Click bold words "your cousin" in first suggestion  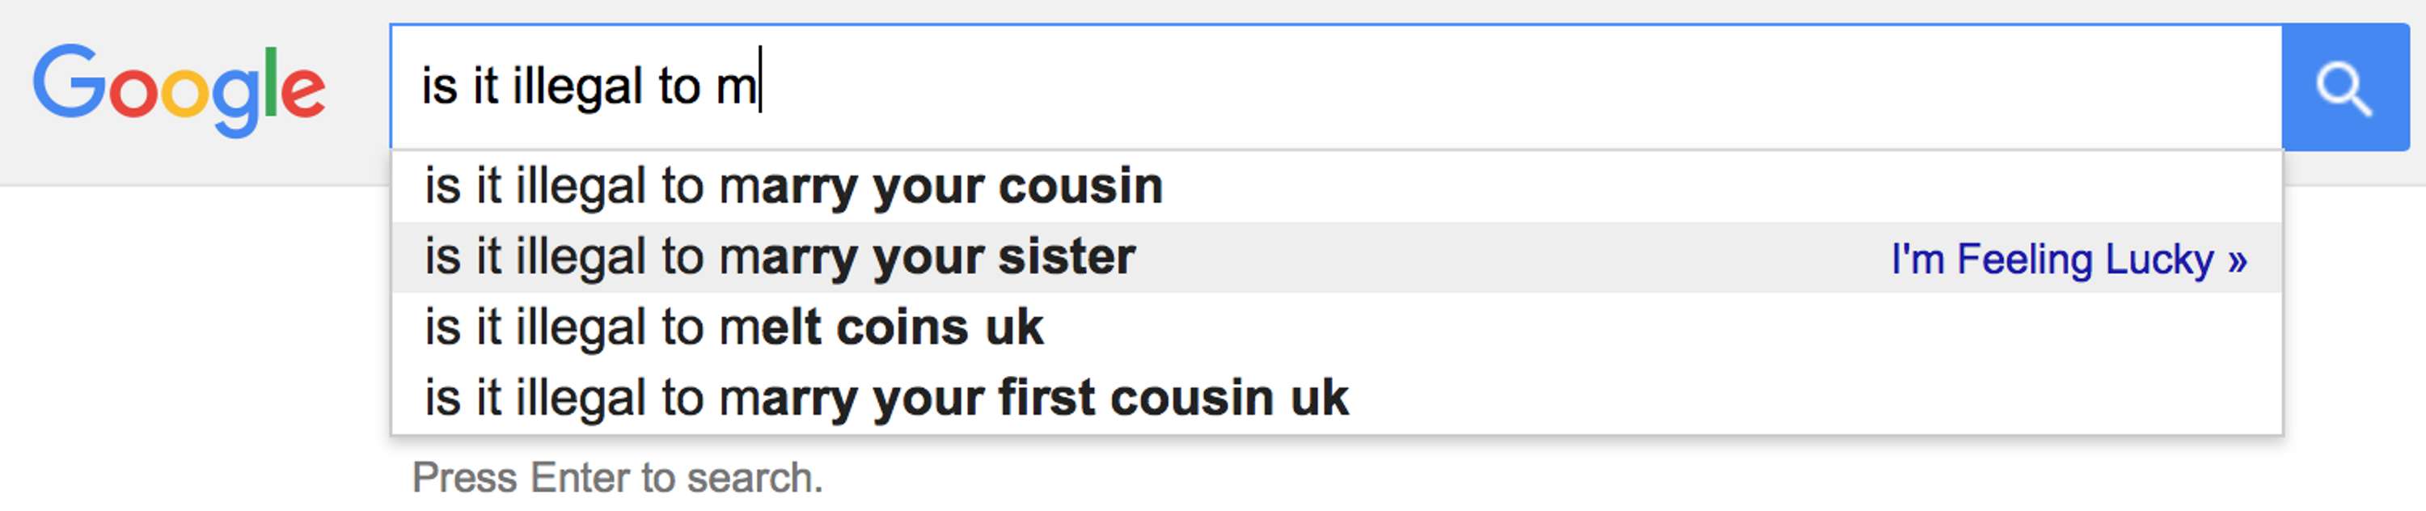[1018, 186]
